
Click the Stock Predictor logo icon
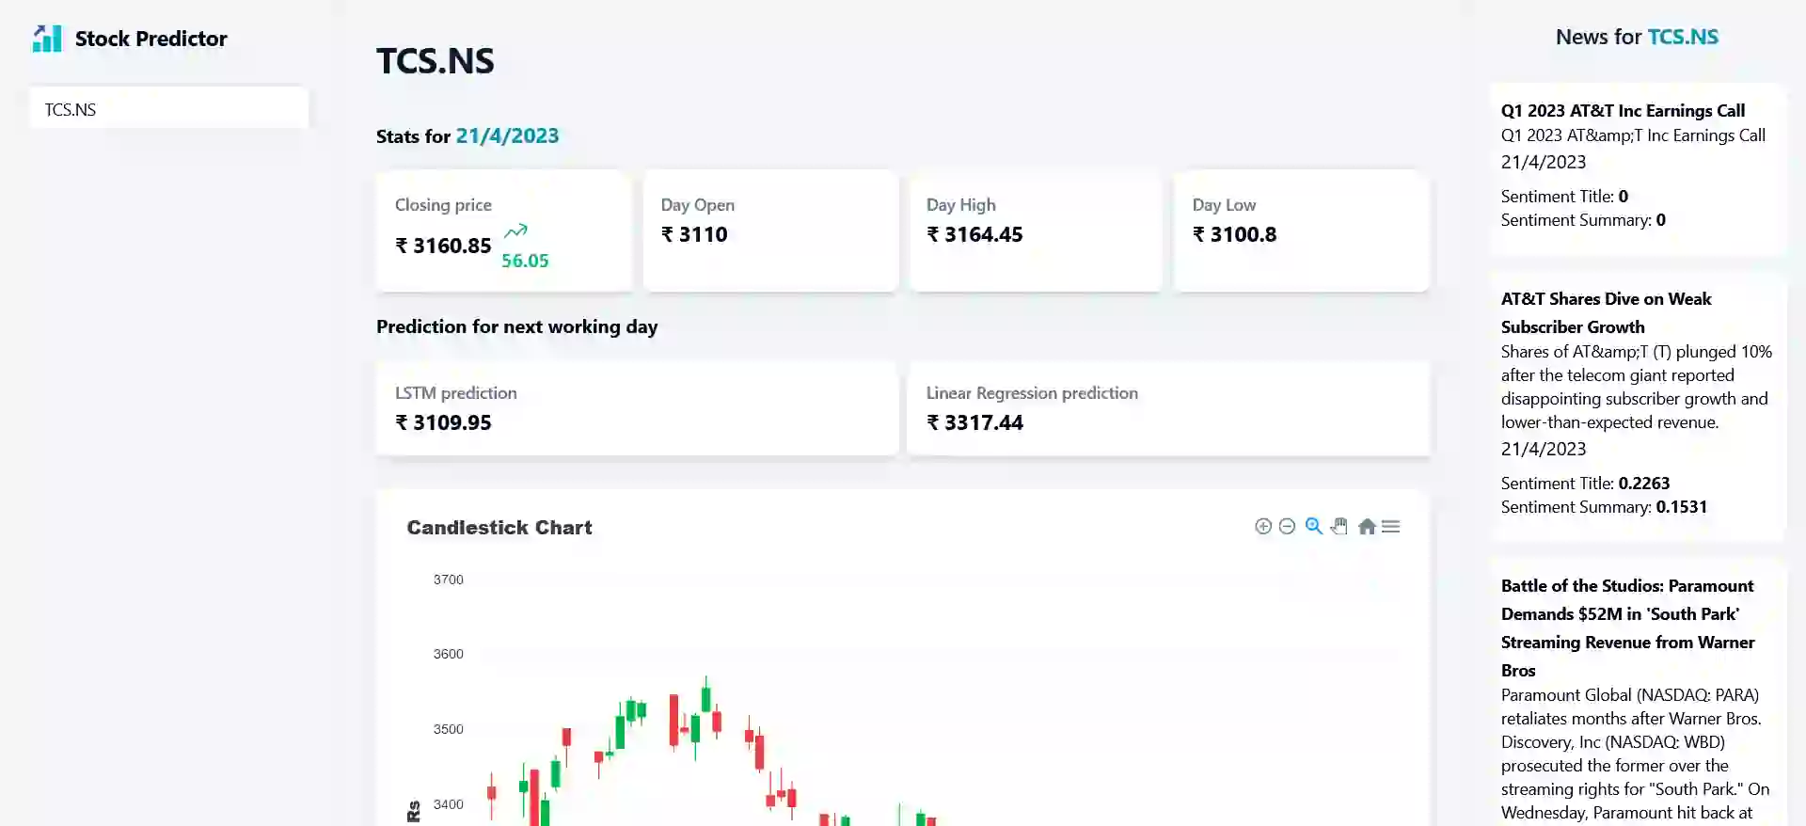47,39
